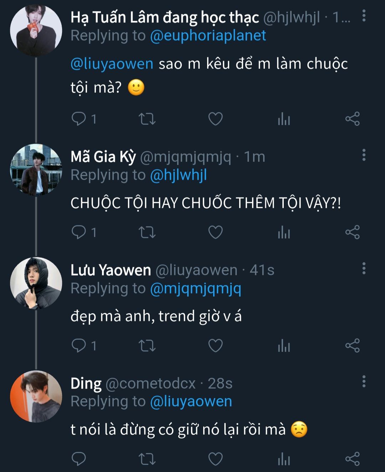Screen dimensions: 385x472
Task: Open more options on Lưu Yaowen's tweet
Action: [x=364, y=268]
